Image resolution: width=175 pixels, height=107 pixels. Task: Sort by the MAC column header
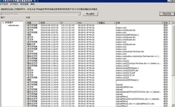coord(87,23)
